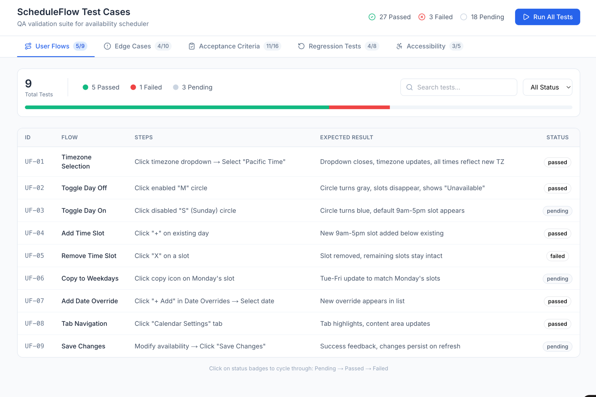Switch to the Regression Tests tab
This screenshot has height=397, width=596.
point(335,46)
